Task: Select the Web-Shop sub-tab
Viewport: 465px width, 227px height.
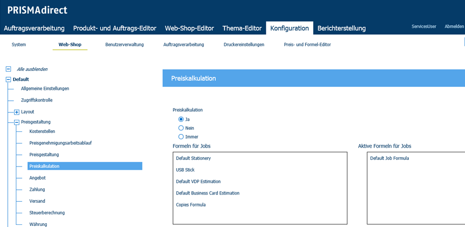Action: pyautogui.click(x=70, y=45)
